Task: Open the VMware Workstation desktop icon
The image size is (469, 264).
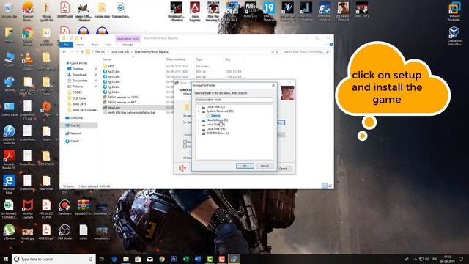Action: (454, 12)
